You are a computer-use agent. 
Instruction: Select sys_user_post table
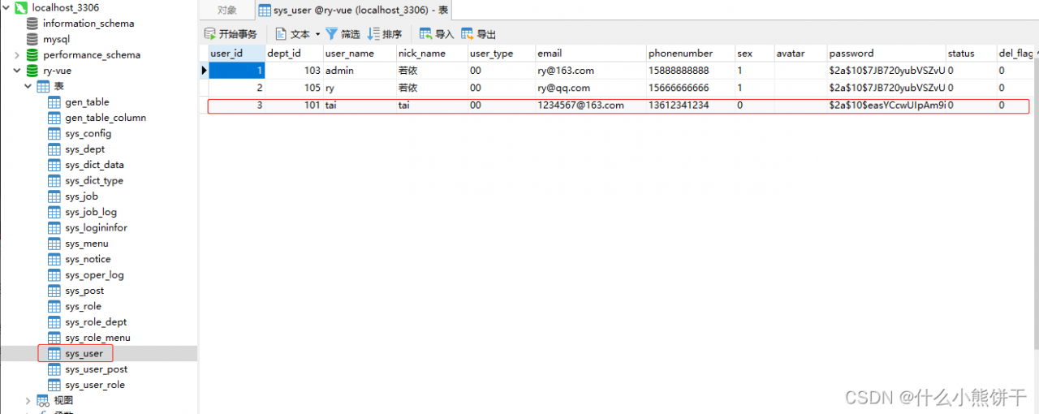pyautogui.click(x=96, y=369)
